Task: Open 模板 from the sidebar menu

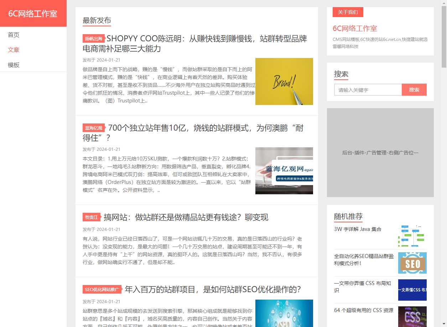Action: pos(14,65)
